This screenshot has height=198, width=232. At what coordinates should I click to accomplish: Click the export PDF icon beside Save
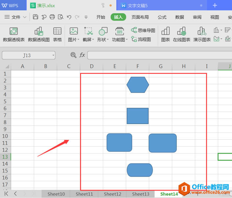pyautogui.click(x=44, y=17)
